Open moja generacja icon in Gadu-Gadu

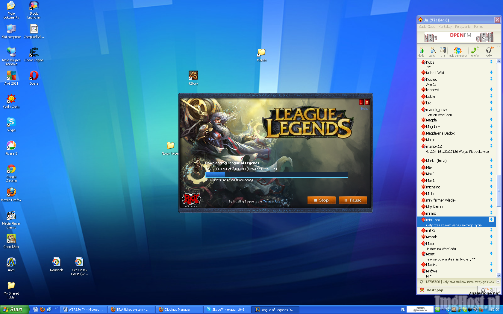pos(457,51)
